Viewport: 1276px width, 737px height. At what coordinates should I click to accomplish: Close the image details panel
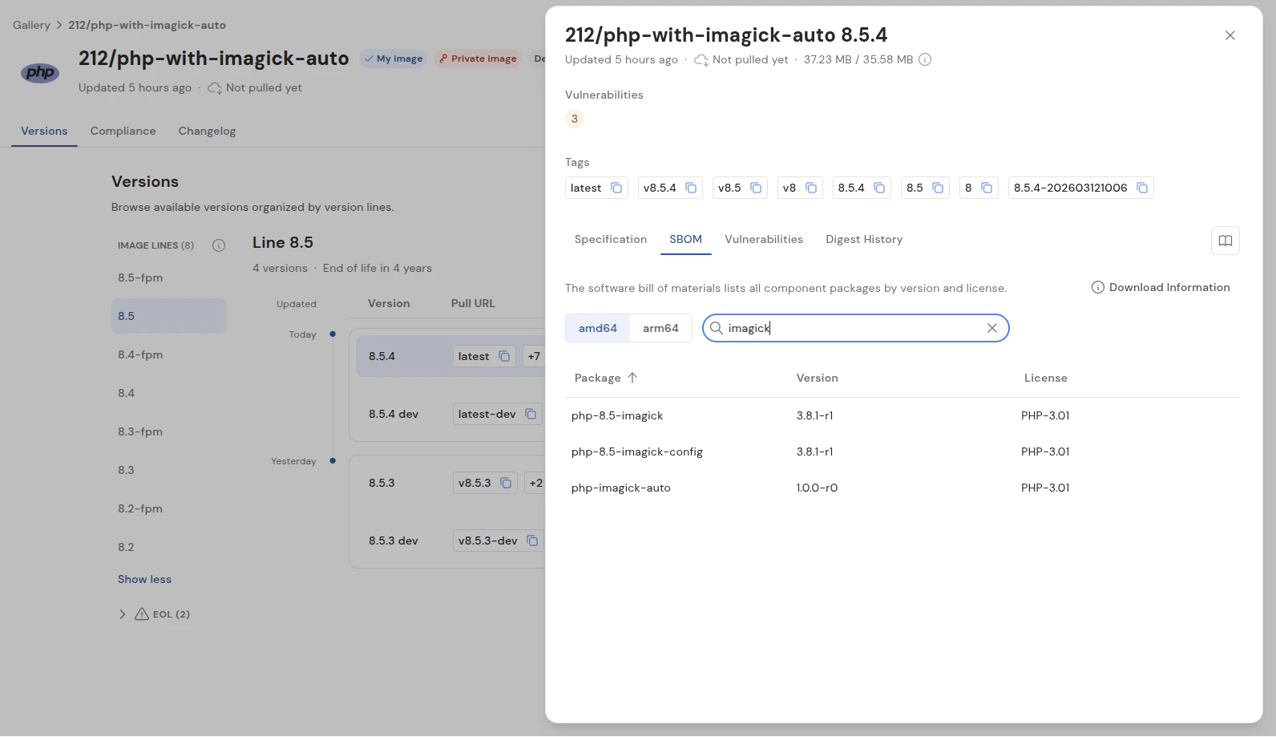point(1230,35)
